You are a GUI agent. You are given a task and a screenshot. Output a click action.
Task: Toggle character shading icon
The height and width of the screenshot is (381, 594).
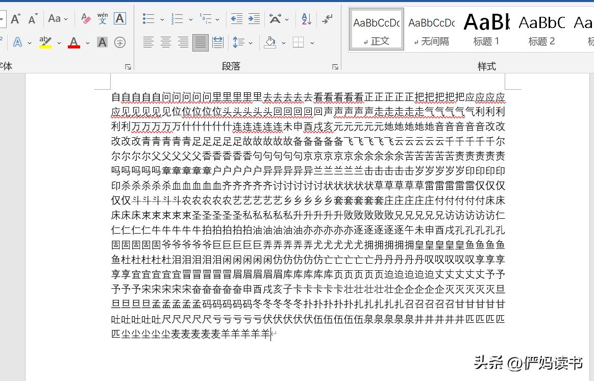(x=102, y=42)
